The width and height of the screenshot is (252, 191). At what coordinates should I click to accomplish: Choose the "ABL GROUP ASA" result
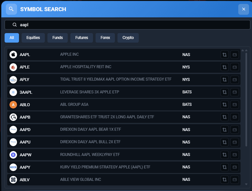tap(74, 105)
